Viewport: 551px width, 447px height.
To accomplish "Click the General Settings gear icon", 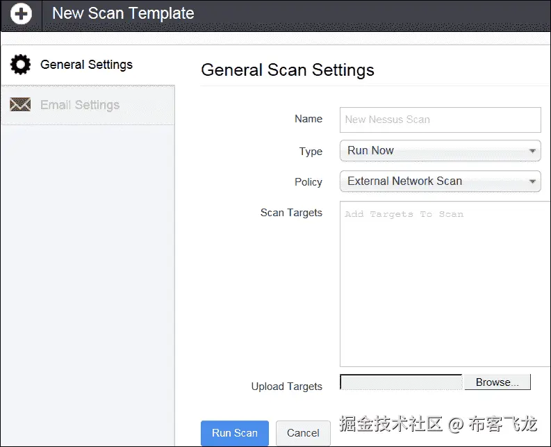I will 20,65.
